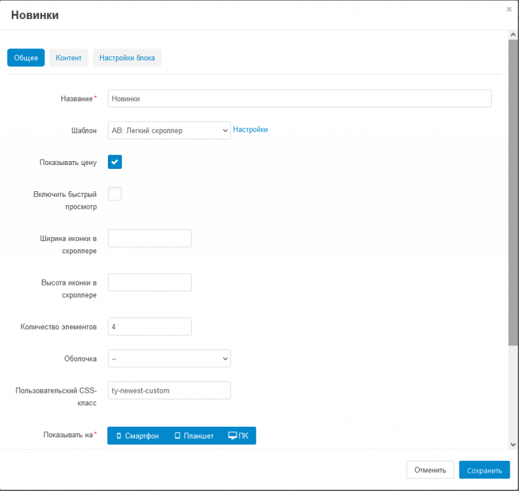Viewport: 519px width, 491px height.
Task: Open the Шаблон dropdown list
Action: tap(169, 130)
